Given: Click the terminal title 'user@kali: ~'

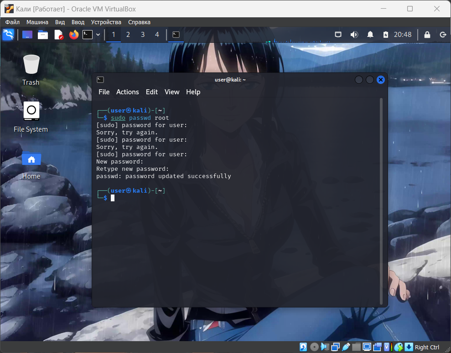Looking at the screenshot, I should pyautogui.click(x=230, y=80).
